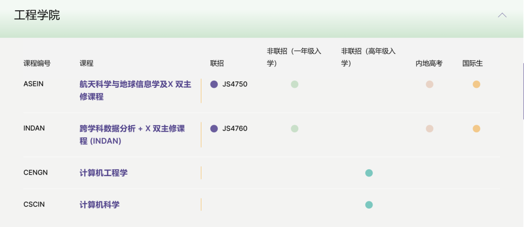Image resolution: width=524 pixels, height=227 pixels.
Task: Open the 计算机科学 course link
Action: coord(99,205)
